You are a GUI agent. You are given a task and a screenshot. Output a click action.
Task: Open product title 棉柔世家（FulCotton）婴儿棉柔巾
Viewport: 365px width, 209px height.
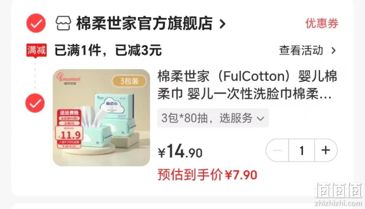(247, 85)
